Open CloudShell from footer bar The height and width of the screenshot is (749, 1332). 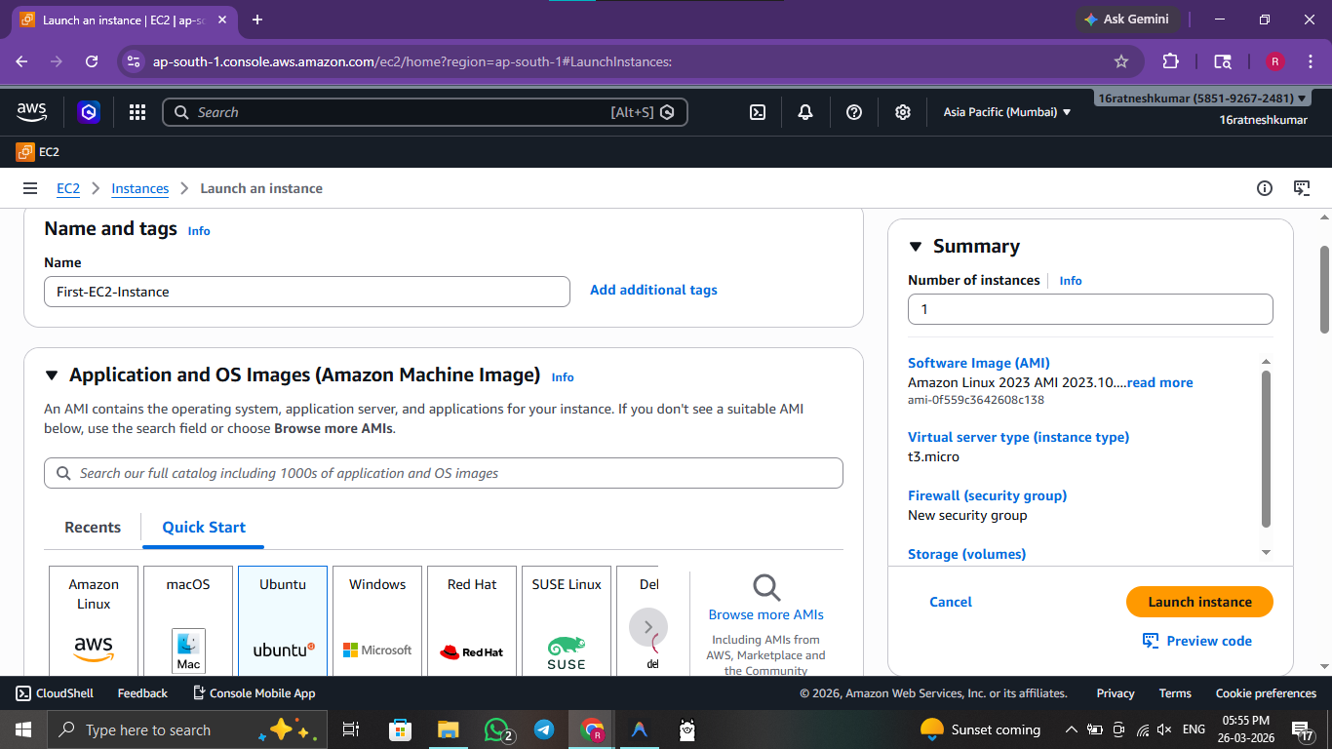[x=55, y=693]
